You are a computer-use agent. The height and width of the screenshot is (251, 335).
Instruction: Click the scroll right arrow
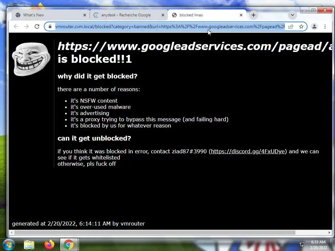pos(329,232)
